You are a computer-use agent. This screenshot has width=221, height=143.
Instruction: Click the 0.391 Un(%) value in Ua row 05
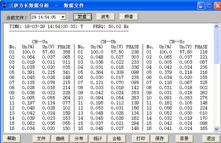(x=28, y=72)
